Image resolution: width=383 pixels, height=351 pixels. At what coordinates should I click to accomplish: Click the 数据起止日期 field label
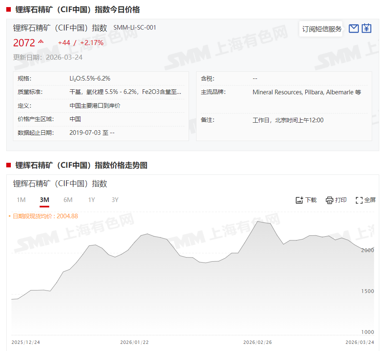[x=35, y=133]
